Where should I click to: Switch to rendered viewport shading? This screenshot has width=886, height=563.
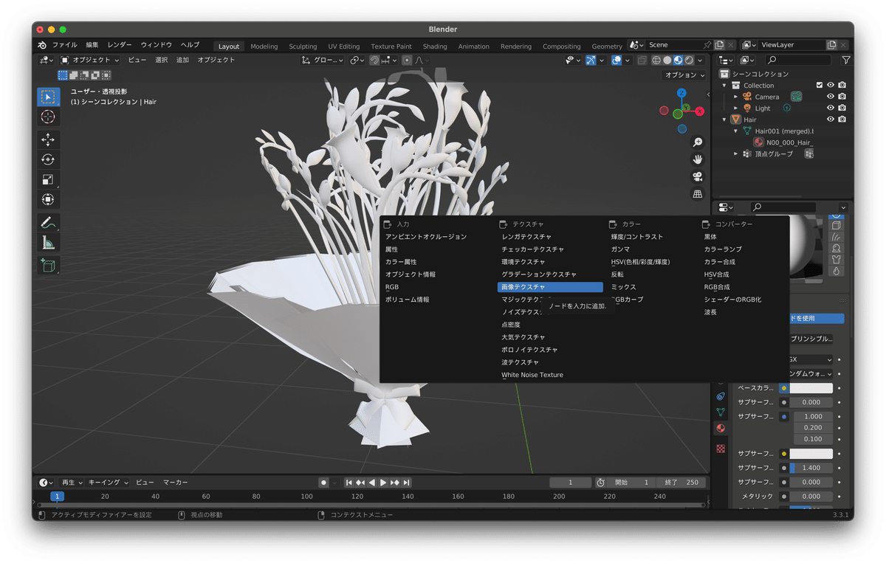[689, 60]
